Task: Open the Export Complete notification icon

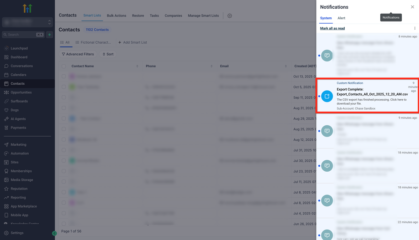Action: [x=327, y=96]
